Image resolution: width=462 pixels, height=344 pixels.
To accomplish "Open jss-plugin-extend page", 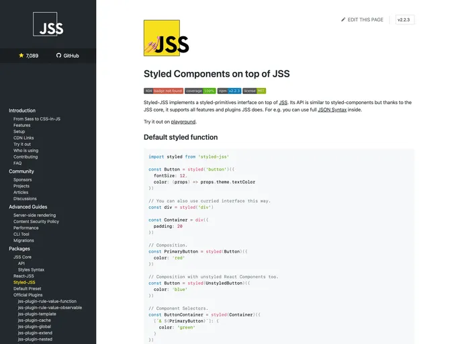I will coord(35,333).
